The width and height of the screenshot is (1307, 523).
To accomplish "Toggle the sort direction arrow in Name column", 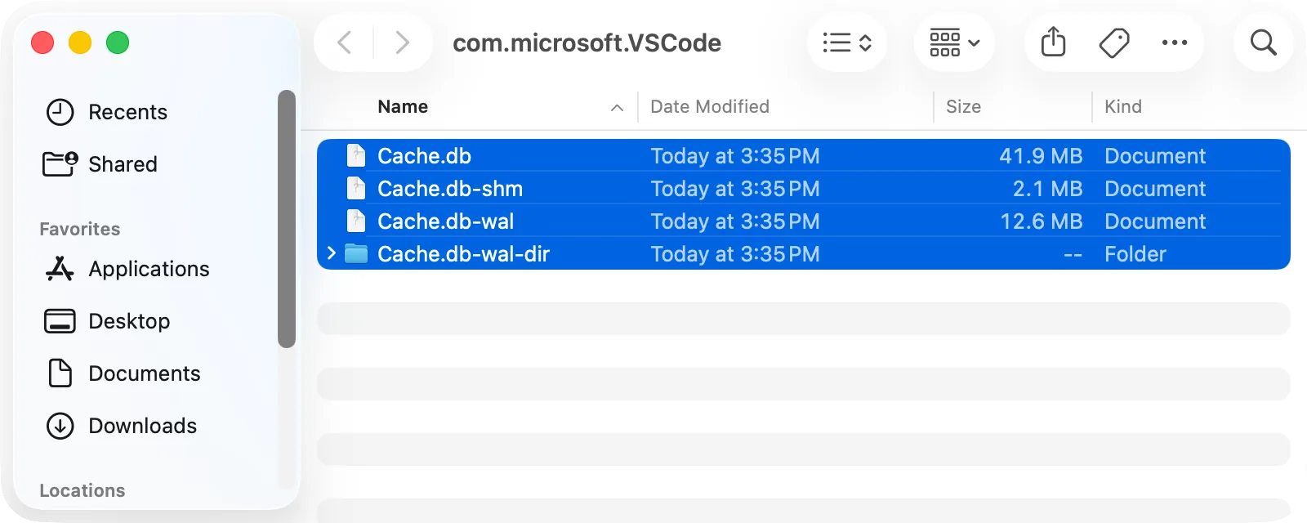I will pyautogui.click(x=617, y=108).
